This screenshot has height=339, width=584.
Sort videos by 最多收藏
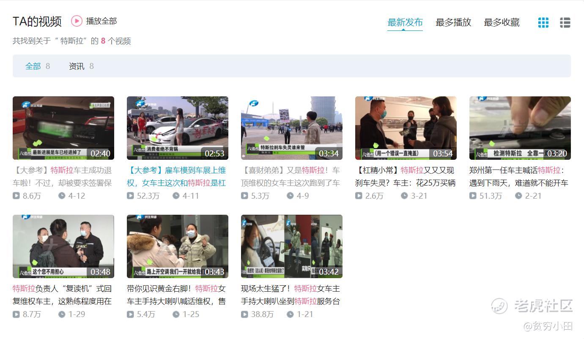point(502,22)
